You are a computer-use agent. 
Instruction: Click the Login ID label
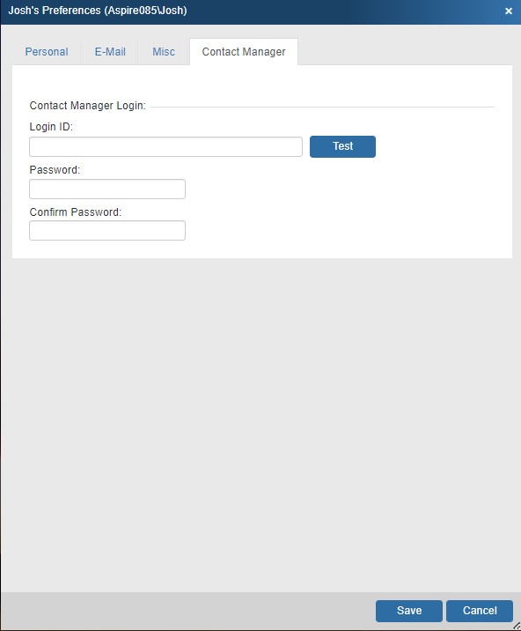coord(51,127)
